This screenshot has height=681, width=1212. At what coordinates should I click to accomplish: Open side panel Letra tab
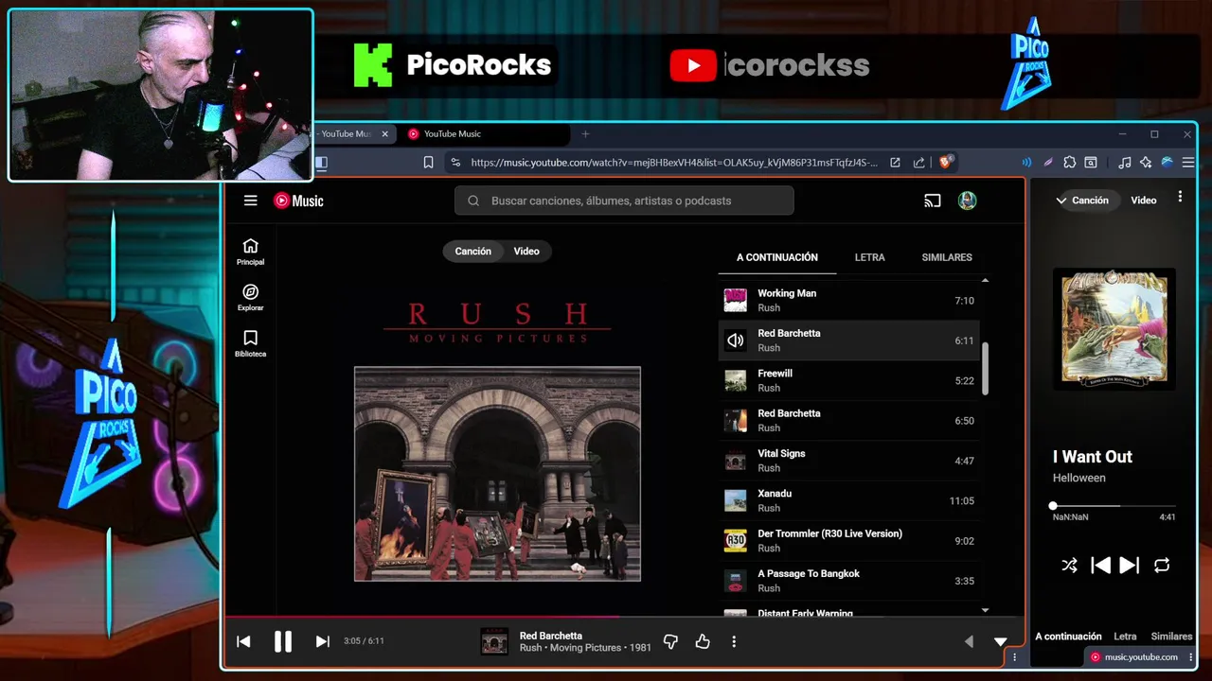(x=1125, y=637)
